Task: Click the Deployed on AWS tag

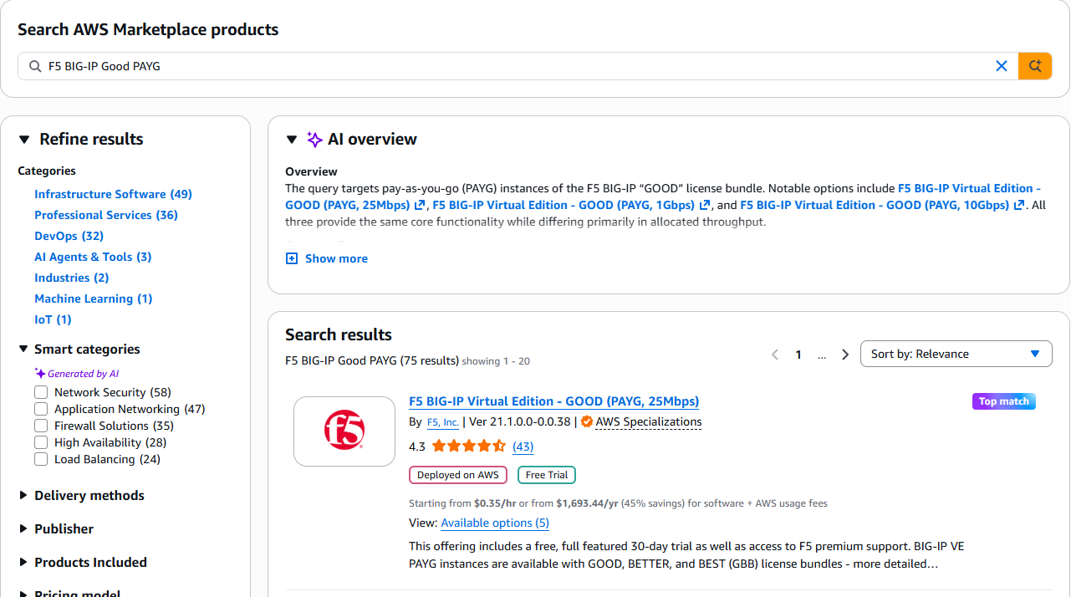Action: pyautogui.click(x=458, y=475)
